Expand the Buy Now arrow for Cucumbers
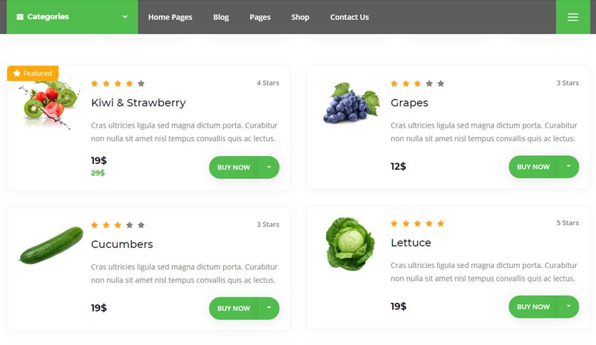 (269, 308)
